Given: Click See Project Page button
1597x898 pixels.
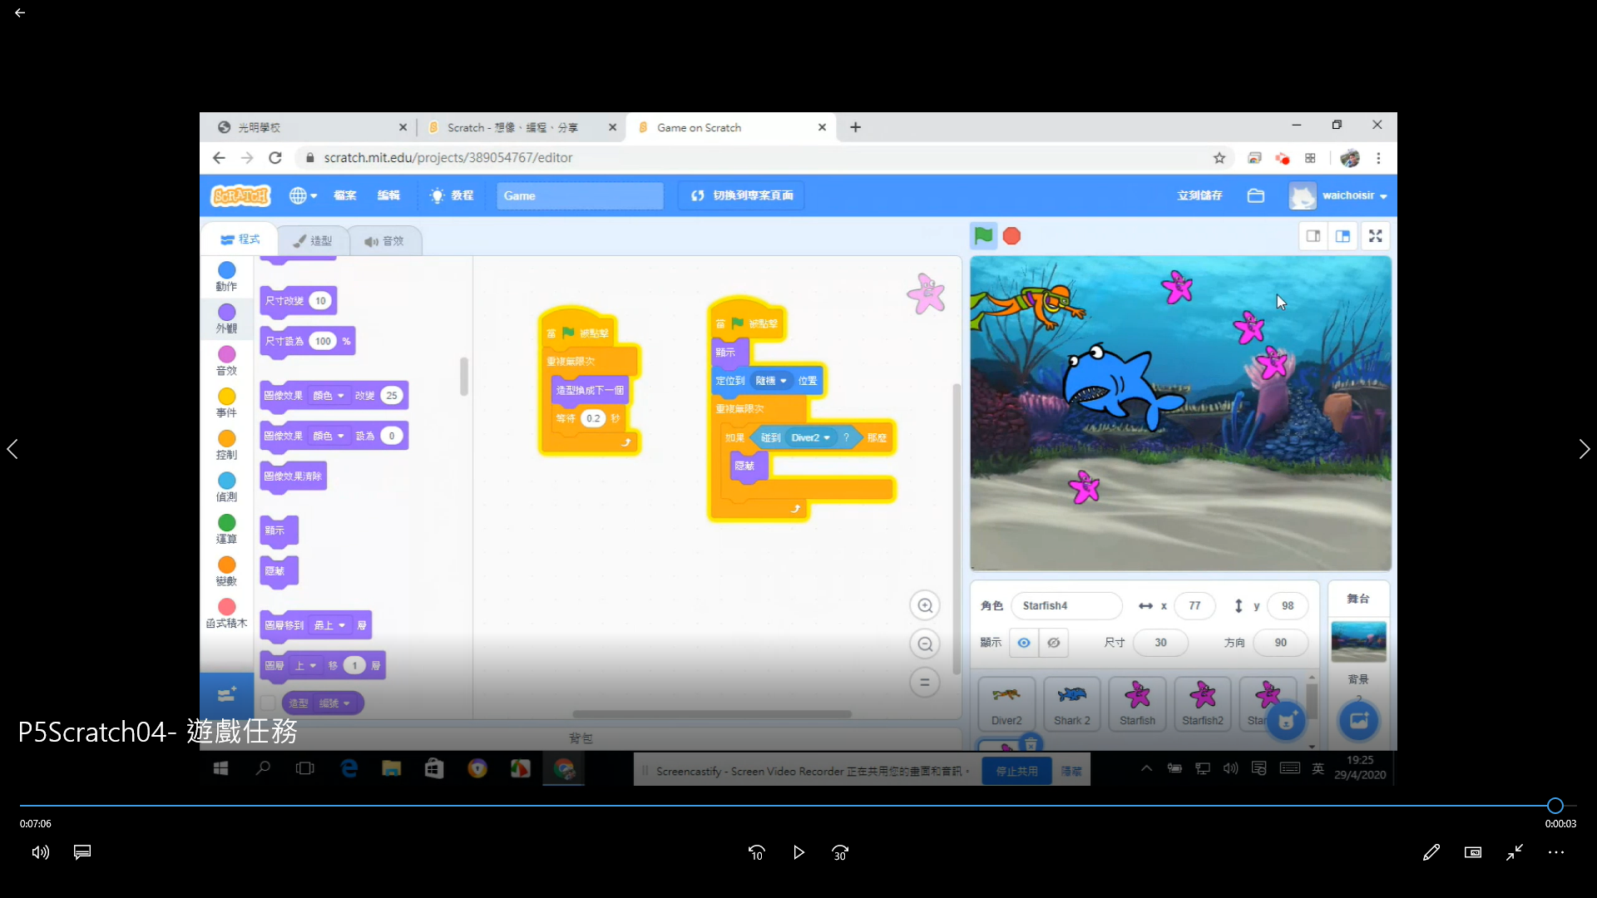Looking at the screenshot, I should click(x=742, y=195).
